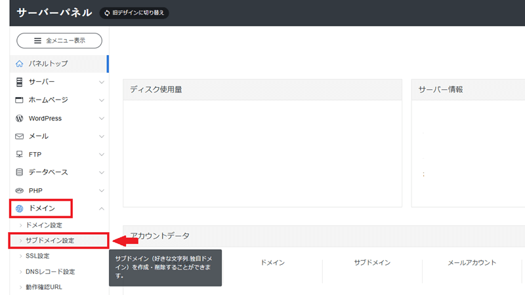This screenshot has height=295, width=525.
Task: Click the WordPress logo icon
Action: [x=20, y=119]
